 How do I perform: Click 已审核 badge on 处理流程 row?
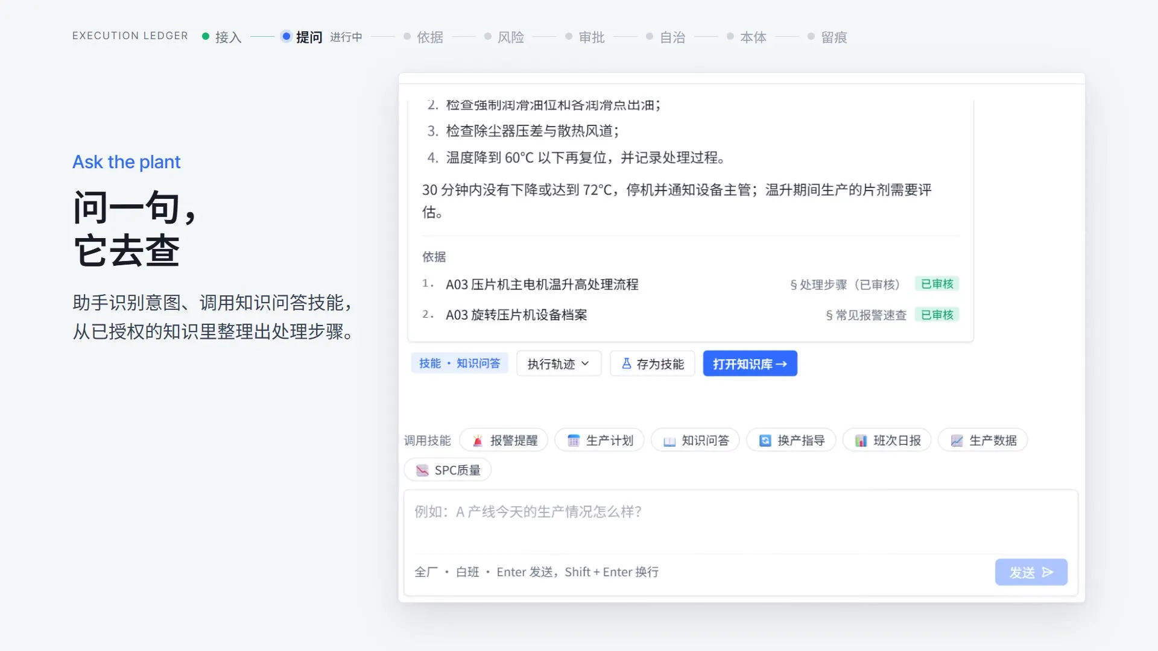pos(937,284)
